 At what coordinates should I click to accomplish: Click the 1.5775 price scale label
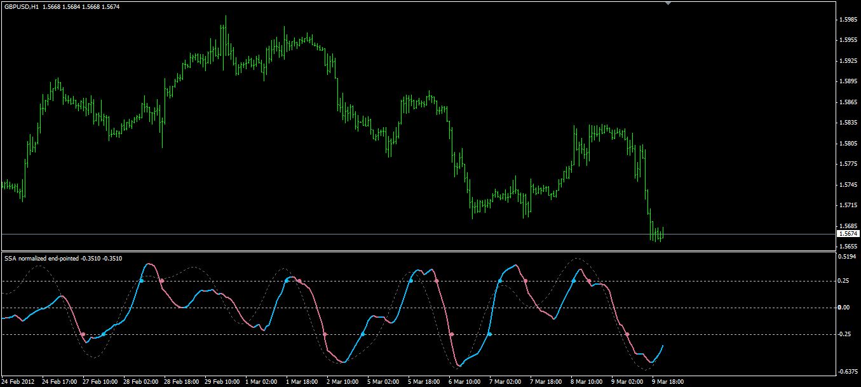[x=849, y=164]
